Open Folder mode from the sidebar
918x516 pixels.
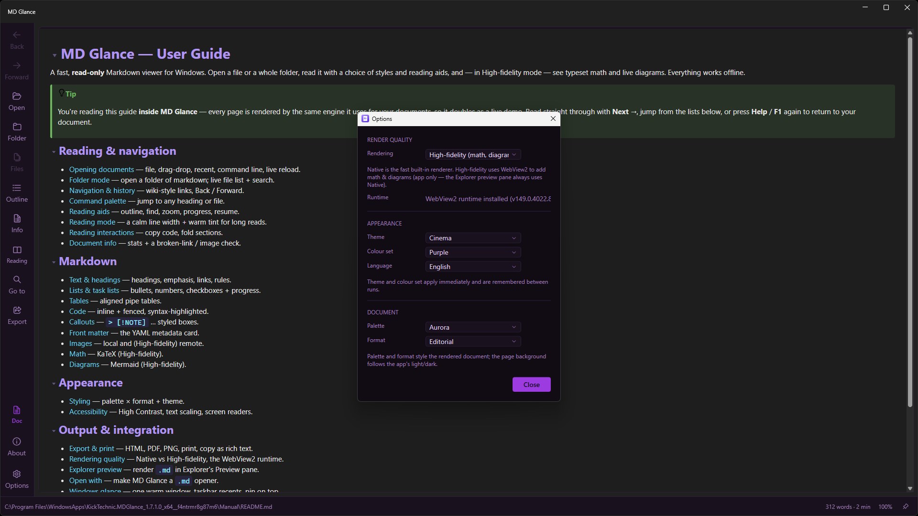[17, 132]
